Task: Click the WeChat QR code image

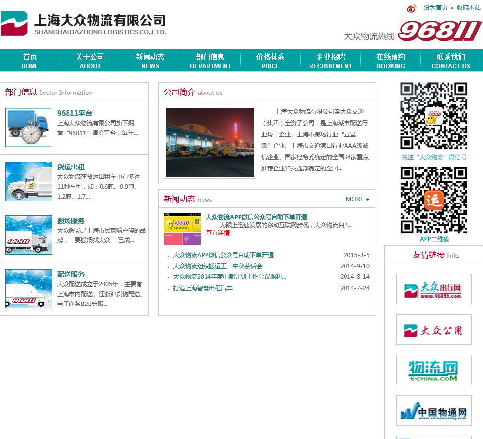Action: tap(434, 116)
